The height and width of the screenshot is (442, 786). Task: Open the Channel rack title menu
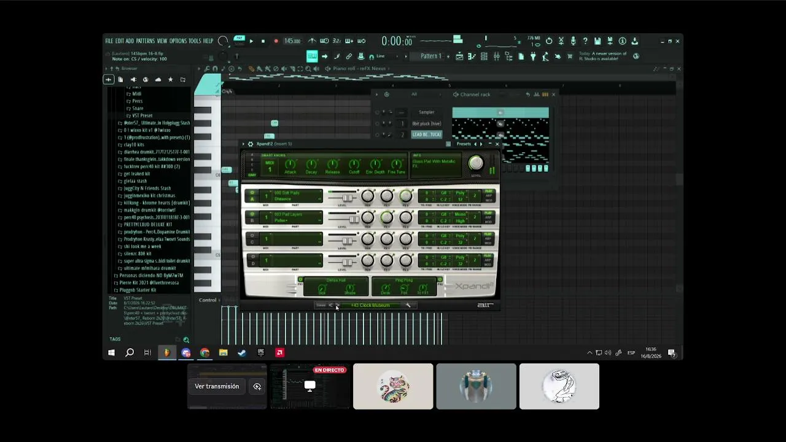pos(475,95)
